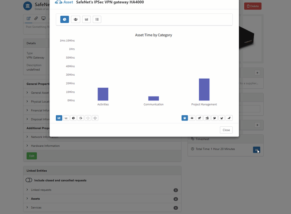Click the link chain tab icon

click(x=36, y=18)
